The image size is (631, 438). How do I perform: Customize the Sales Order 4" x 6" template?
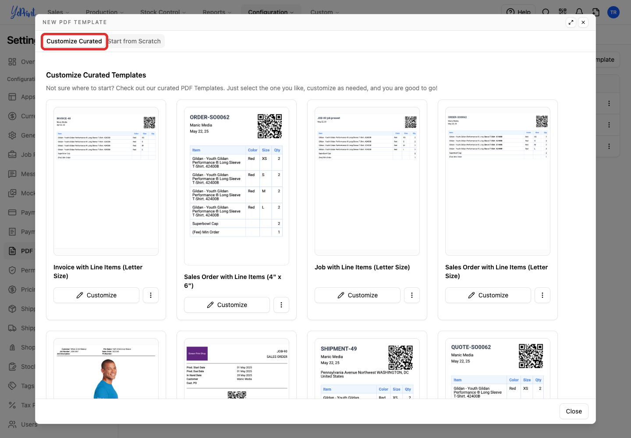[227, 305]
